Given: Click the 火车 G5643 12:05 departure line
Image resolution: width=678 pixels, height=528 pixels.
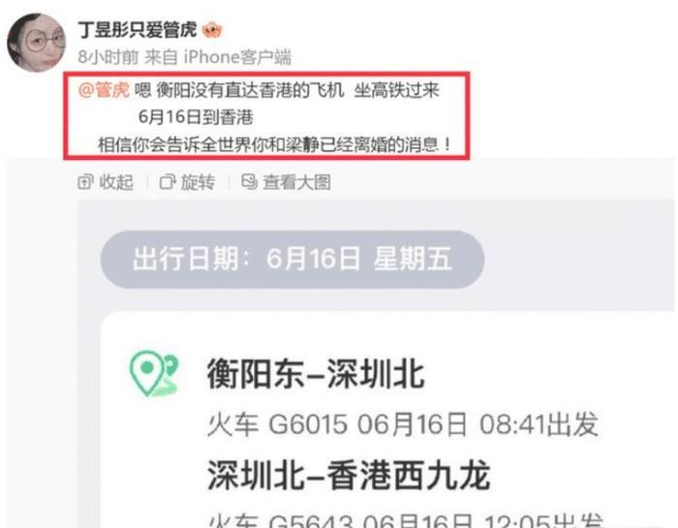Looking at the screenshot, I should [x=405, y=520].
